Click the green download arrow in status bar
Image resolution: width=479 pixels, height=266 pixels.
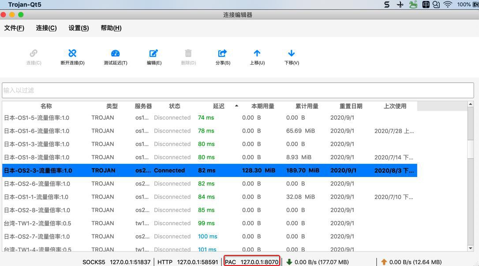tap(289, 262)
